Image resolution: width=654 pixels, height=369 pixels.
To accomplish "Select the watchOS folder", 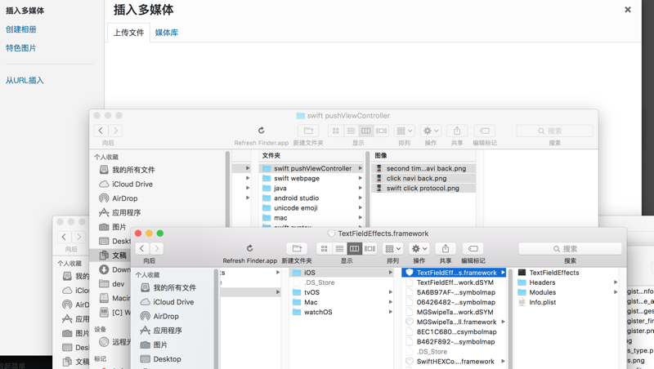I will 342,312.
